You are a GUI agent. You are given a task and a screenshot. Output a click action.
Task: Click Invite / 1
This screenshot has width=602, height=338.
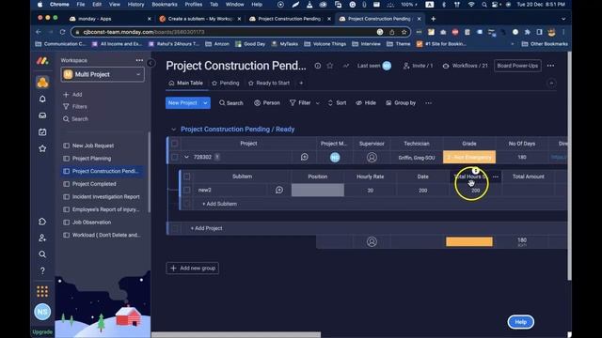point(418,66)
